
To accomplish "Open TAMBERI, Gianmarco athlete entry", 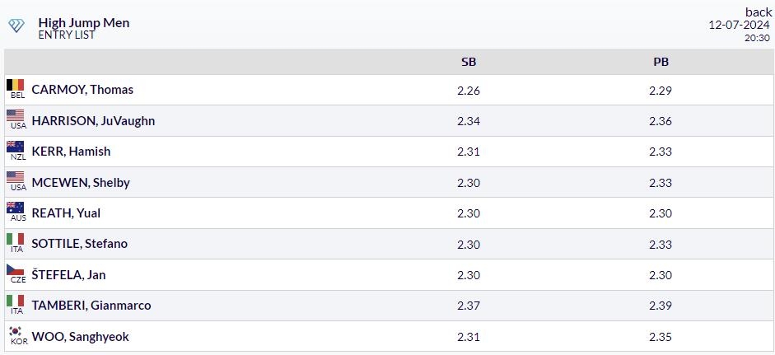I will 91,306.
